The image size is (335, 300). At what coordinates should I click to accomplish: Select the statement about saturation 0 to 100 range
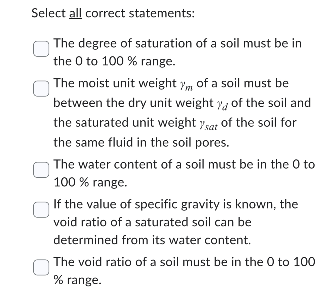coord(41,49)
